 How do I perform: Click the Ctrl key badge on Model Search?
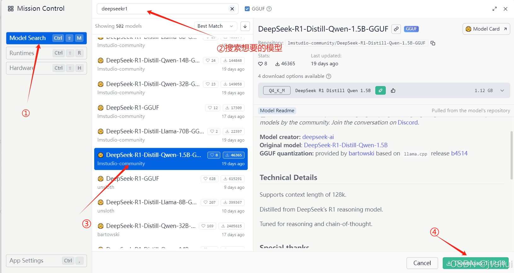click(x=58, y=38)
